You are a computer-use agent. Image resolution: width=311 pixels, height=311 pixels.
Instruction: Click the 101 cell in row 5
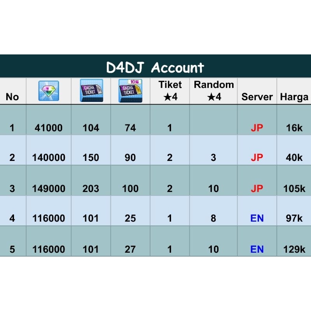pos(91,249)
